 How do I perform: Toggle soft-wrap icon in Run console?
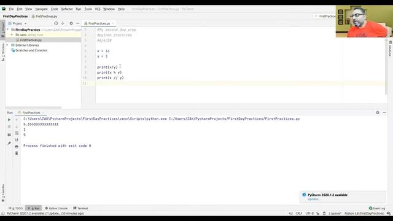[17, 133]
